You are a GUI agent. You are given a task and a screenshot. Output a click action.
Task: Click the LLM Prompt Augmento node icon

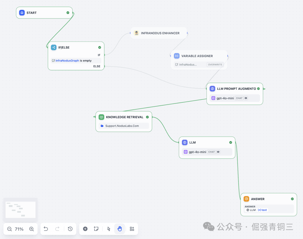pyautogui.click(x=212, y=89)
